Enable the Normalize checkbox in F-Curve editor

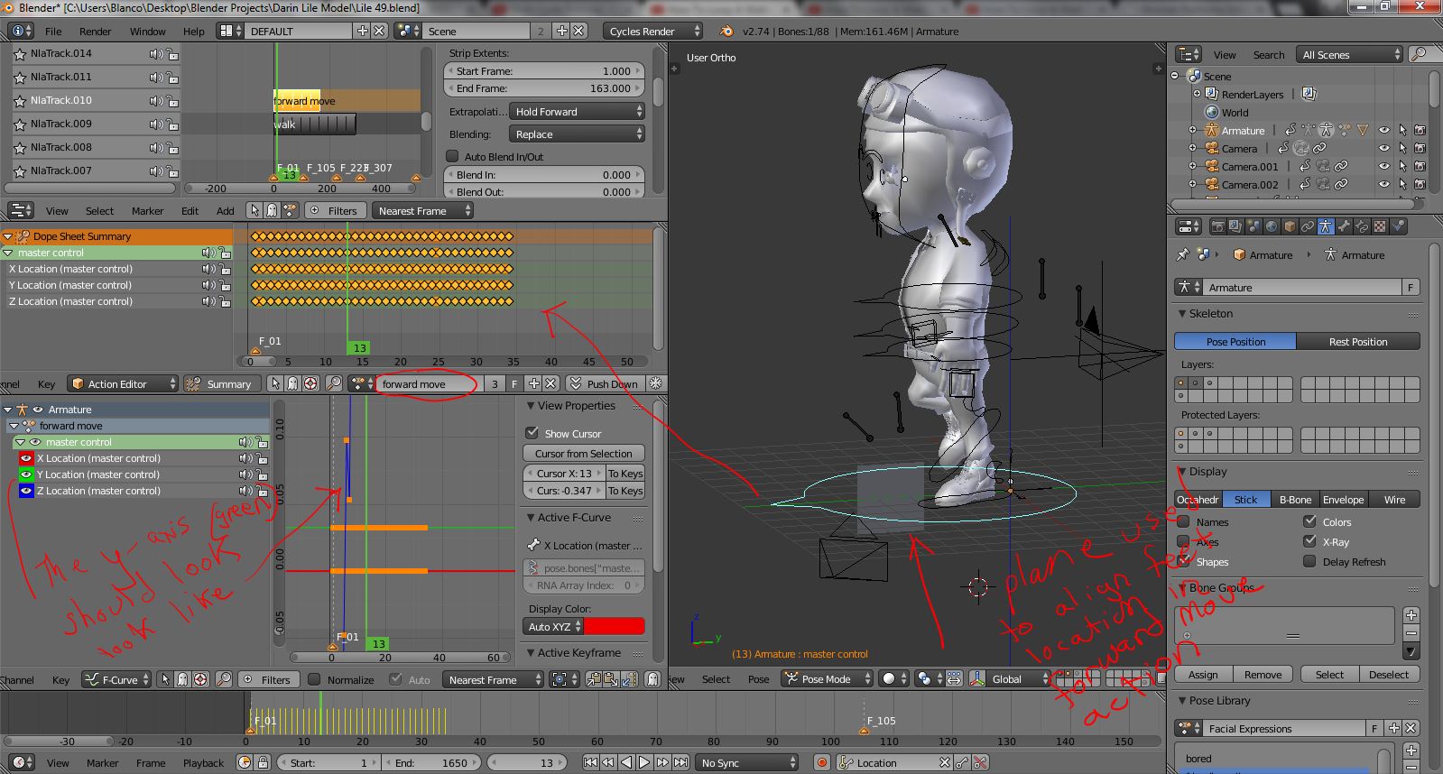pyautogui.click(x=314, y=679)
